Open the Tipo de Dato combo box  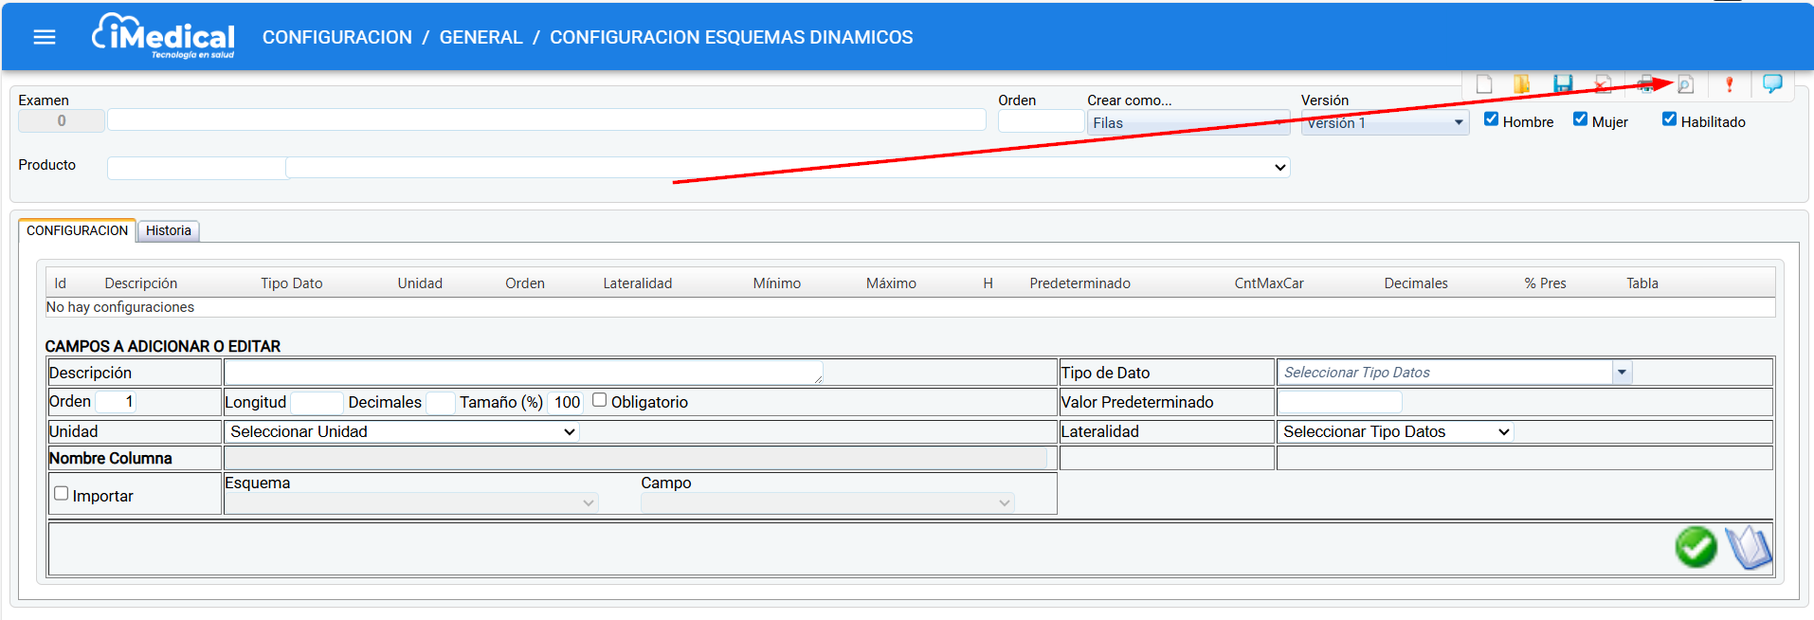1622,373
